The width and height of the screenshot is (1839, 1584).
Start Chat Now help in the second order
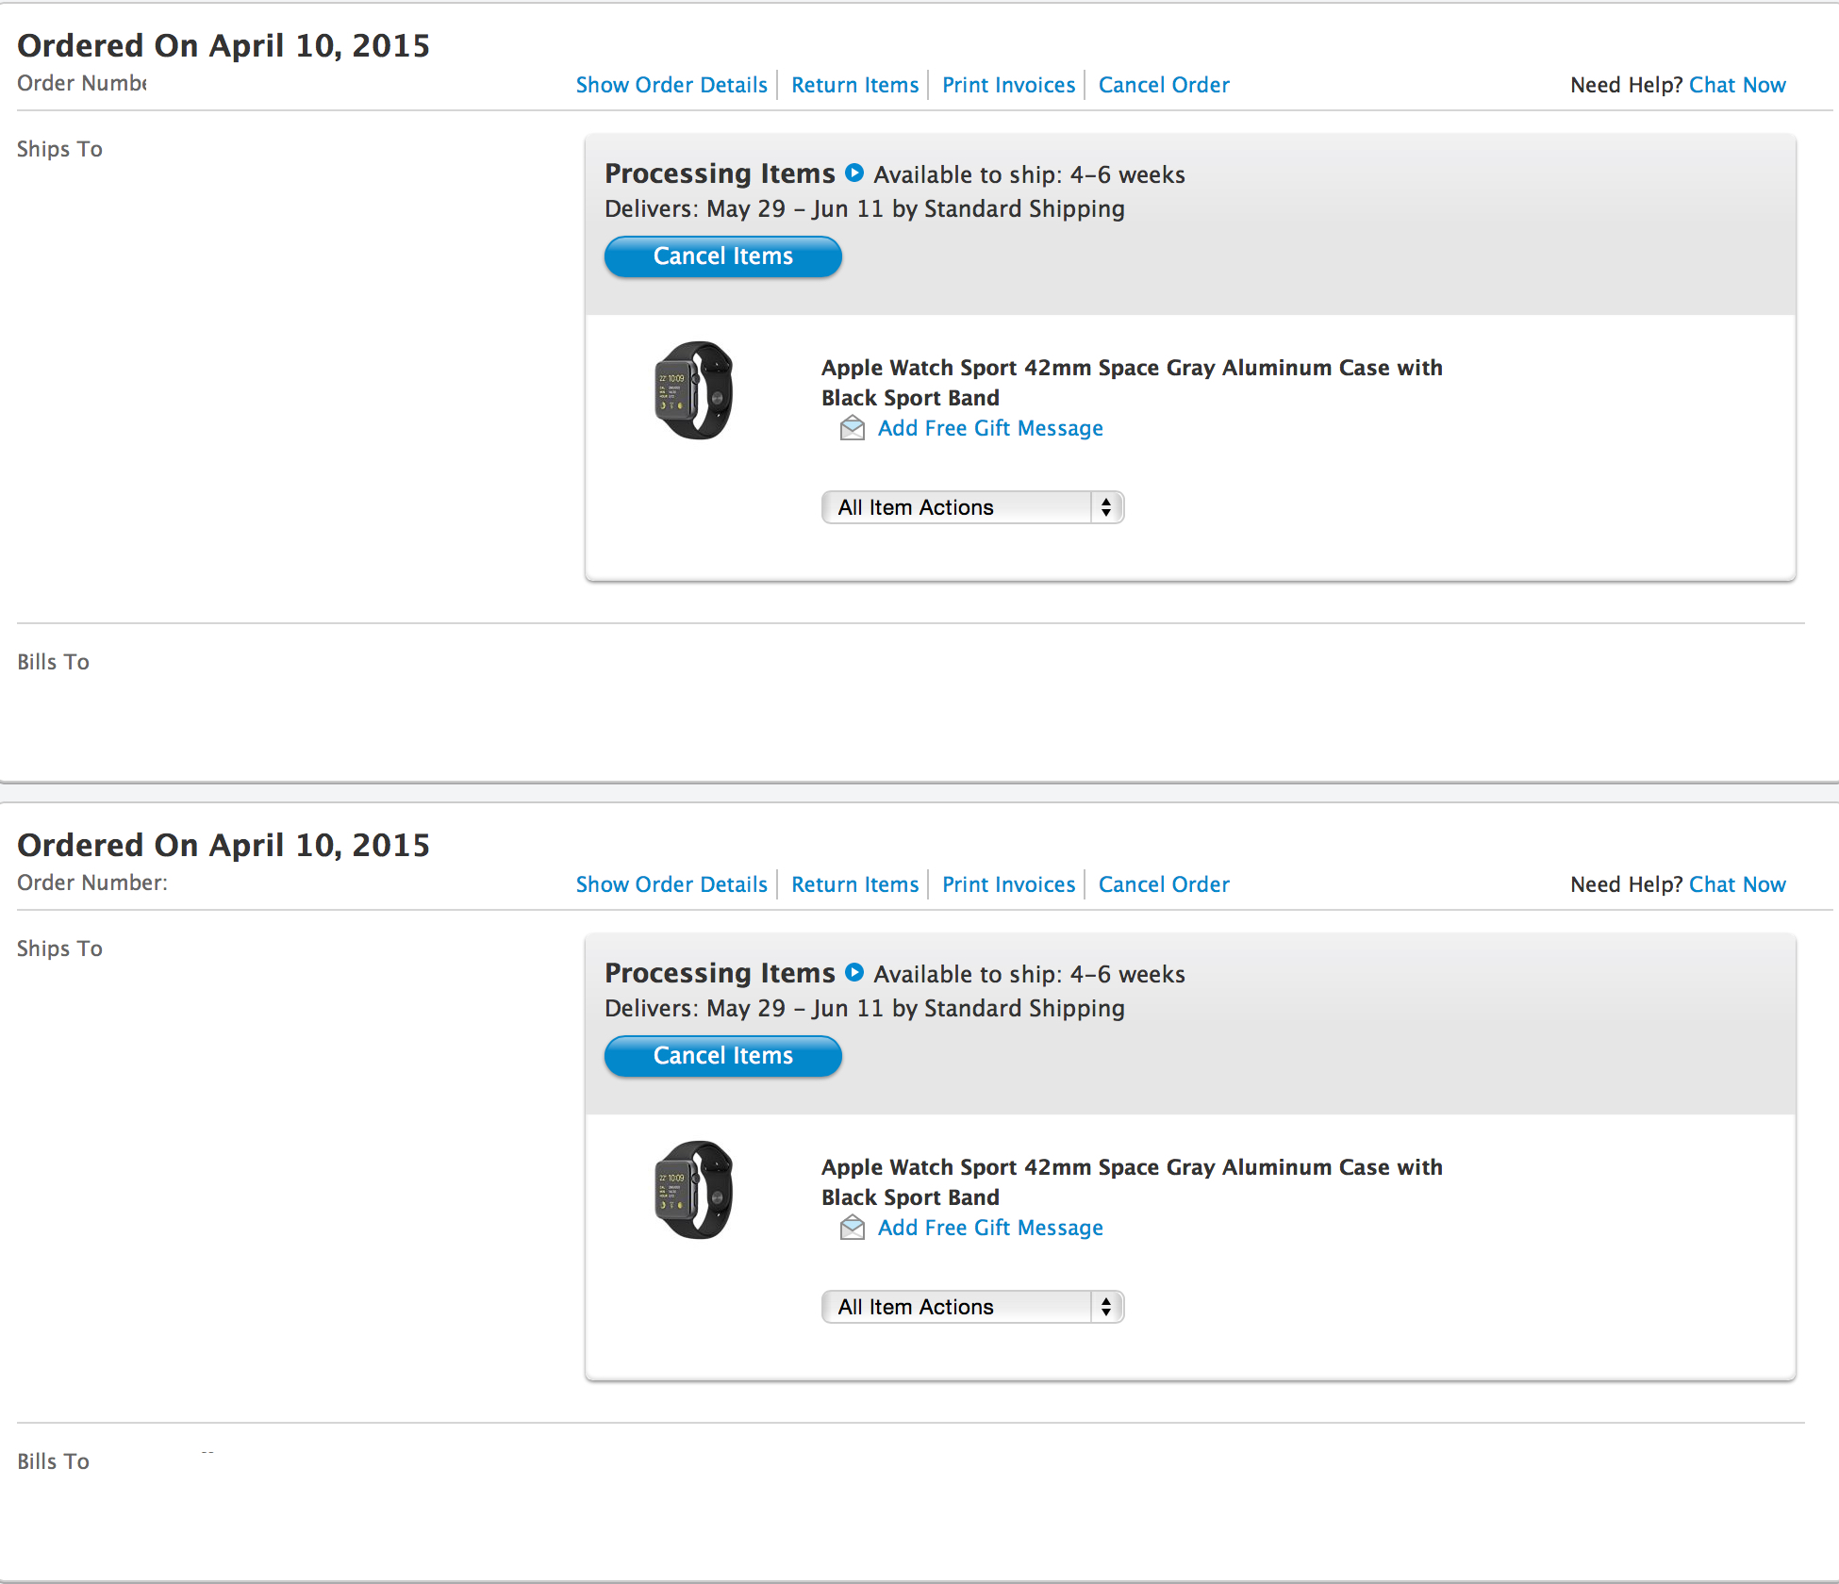1737,884
